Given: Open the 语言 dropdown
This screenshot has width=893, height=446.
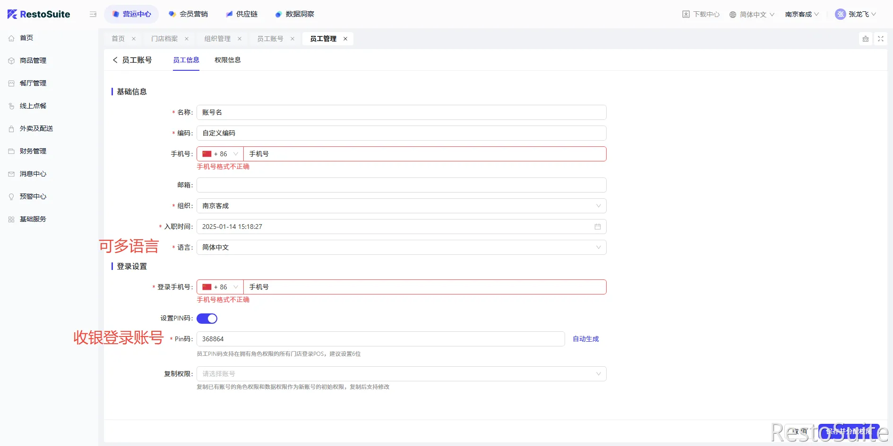Looking at the screenshot, I should click(x=402, y=247).
